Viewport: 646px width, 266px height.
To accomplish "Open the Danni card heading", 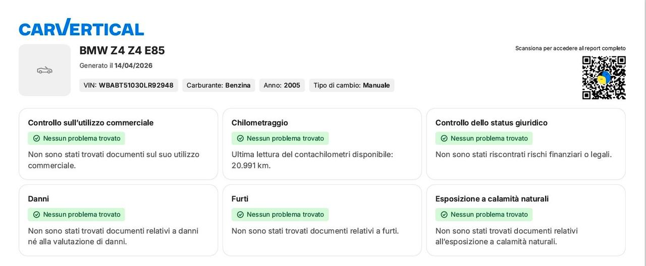I will click(x=38, y=199).
